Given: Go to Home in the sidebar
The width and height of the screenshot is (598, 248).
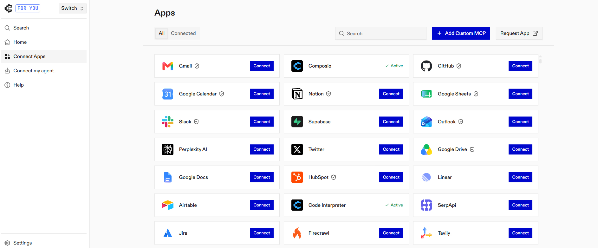Looking at the screenshot, I should 44,42.
